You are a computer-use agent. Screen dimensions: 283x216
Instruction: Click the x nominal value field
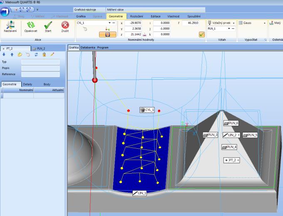coord(133,23)
